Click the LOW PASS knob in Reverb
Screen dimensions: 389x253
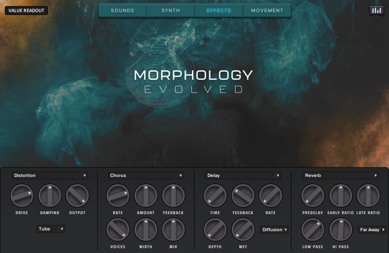pyautogui.click(x=312, y=230)
